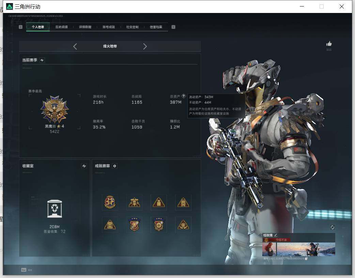
Task: Open the 详细数据 tab
Action: coord(85,27)
